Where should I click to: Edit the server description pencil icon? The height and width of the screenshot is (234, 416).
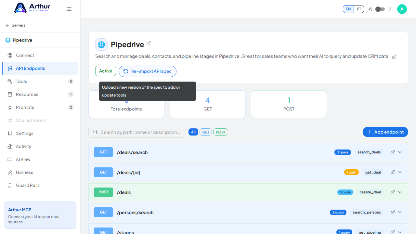click(x=394, y=57)
